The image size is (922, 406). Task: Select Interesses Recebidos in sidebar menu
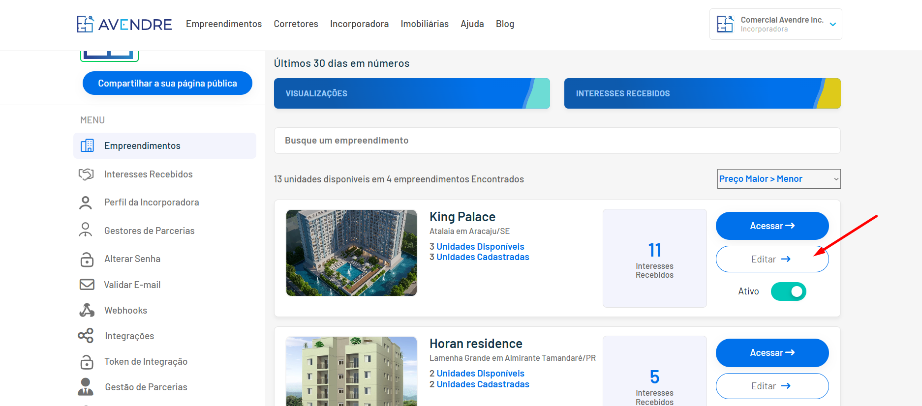point(148,174)
